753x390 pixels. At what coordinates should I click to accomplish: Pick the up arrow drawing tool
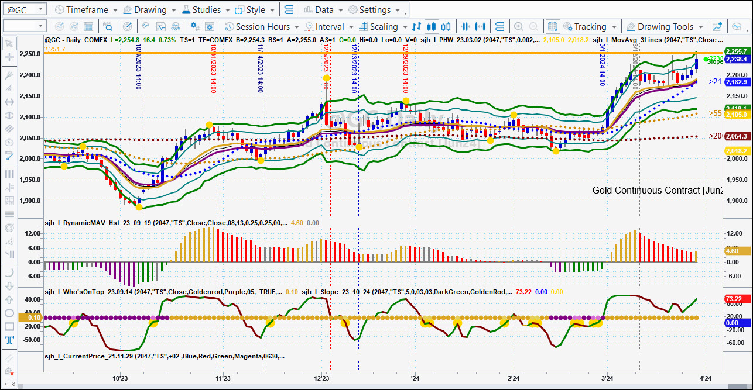pos(9,299)
